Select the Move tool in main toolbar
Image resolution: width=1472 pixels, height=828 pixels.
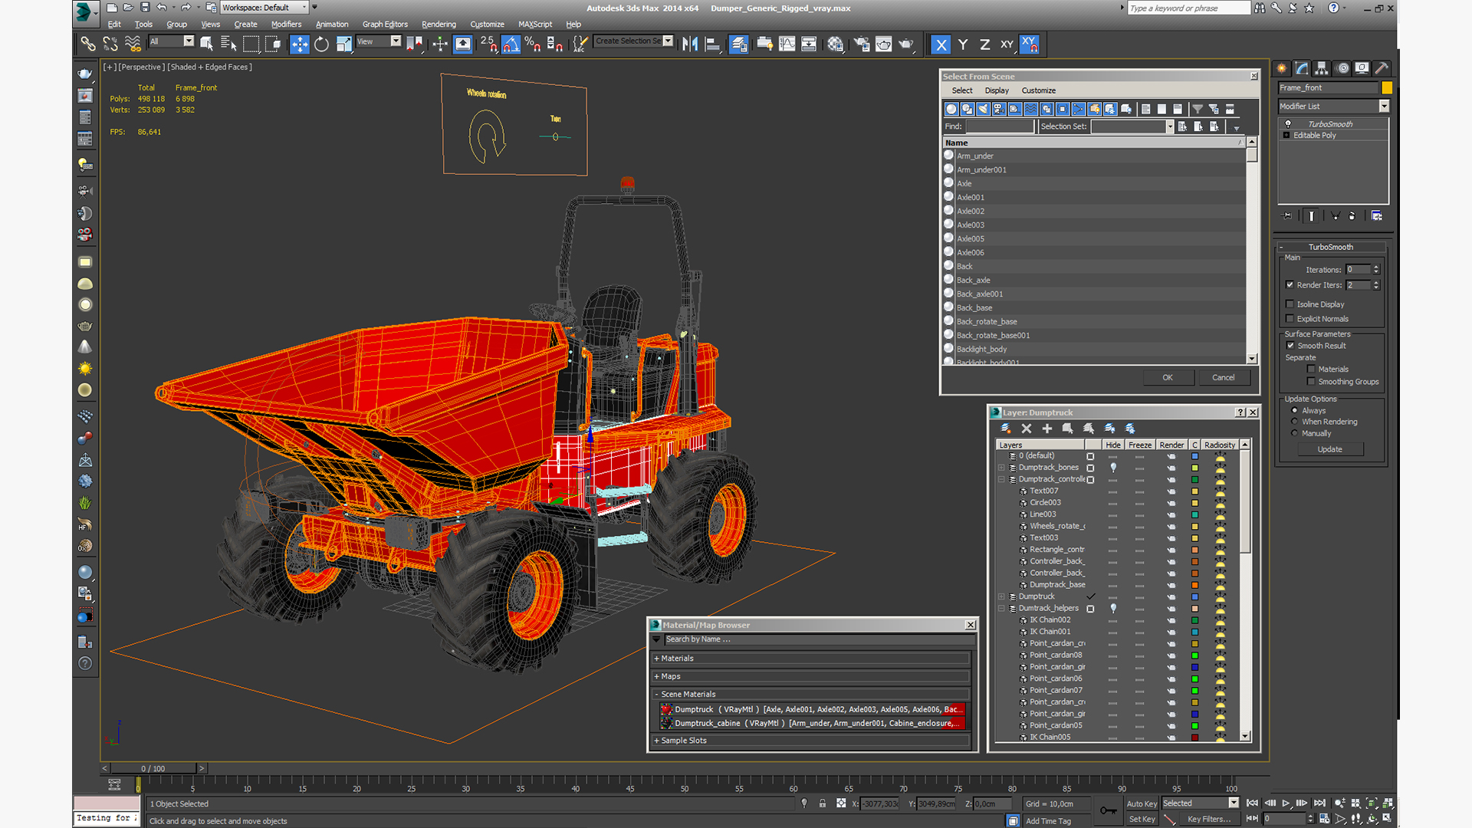coord(300,44)
